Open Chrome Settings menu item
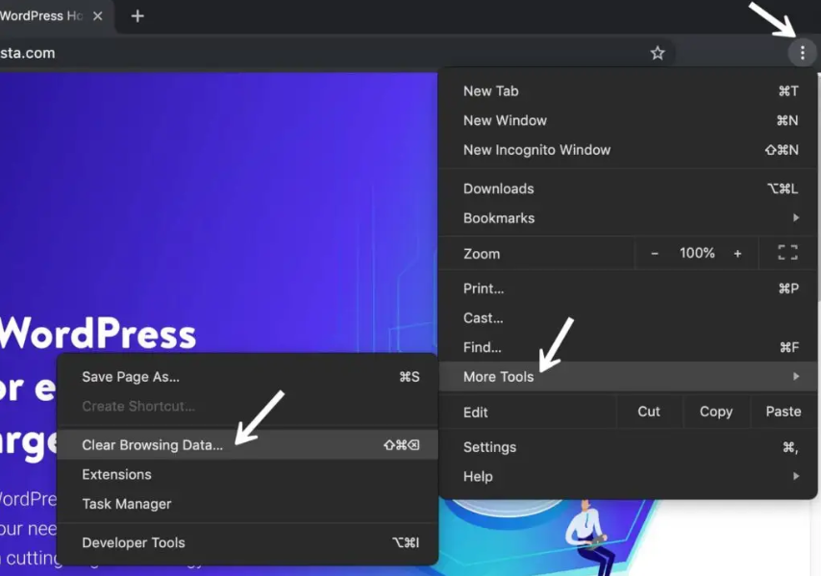Viewport: 821px width, 576px height. (489, 447)
